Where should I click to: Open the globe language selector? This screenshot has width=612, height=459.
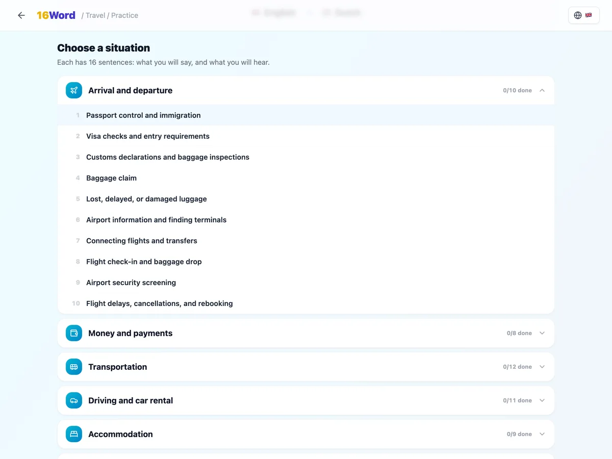583,15
